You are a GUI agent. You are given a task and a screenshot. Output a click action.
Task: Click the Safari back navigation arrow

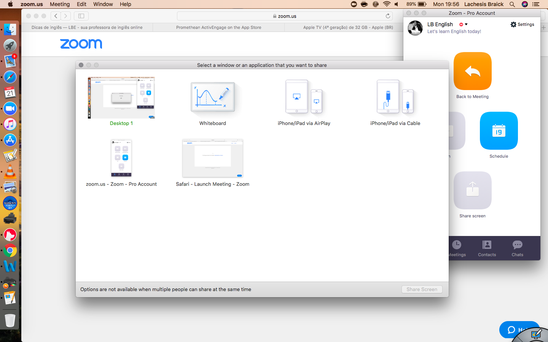(x=56, y=16)
